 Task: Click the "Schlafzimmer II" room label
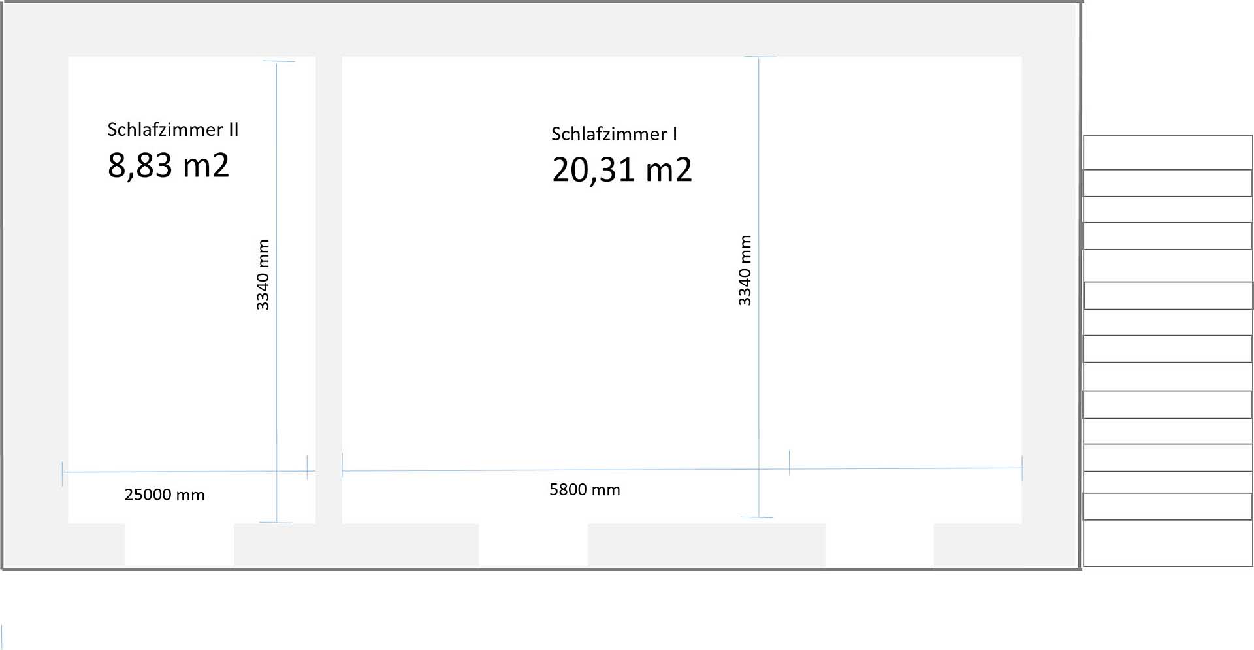[x=173, y=129]
